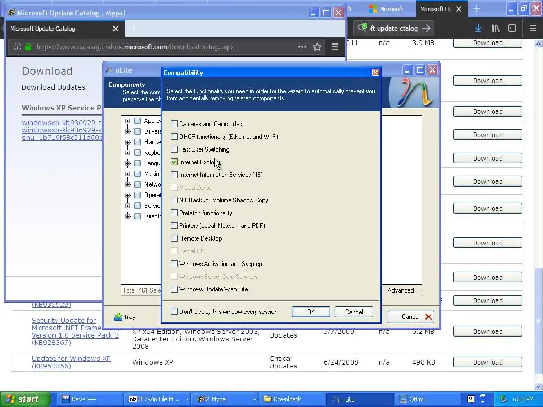Tick Prefetch functionality checkbox

point(174,213)
